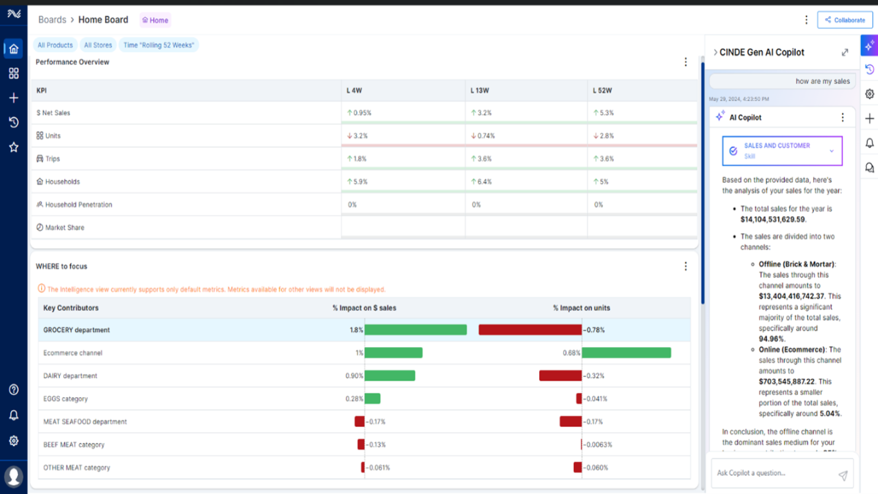Select the $ Net Sales KPI row
This screenshot has width=878, height=494.
tap(364, 113)
